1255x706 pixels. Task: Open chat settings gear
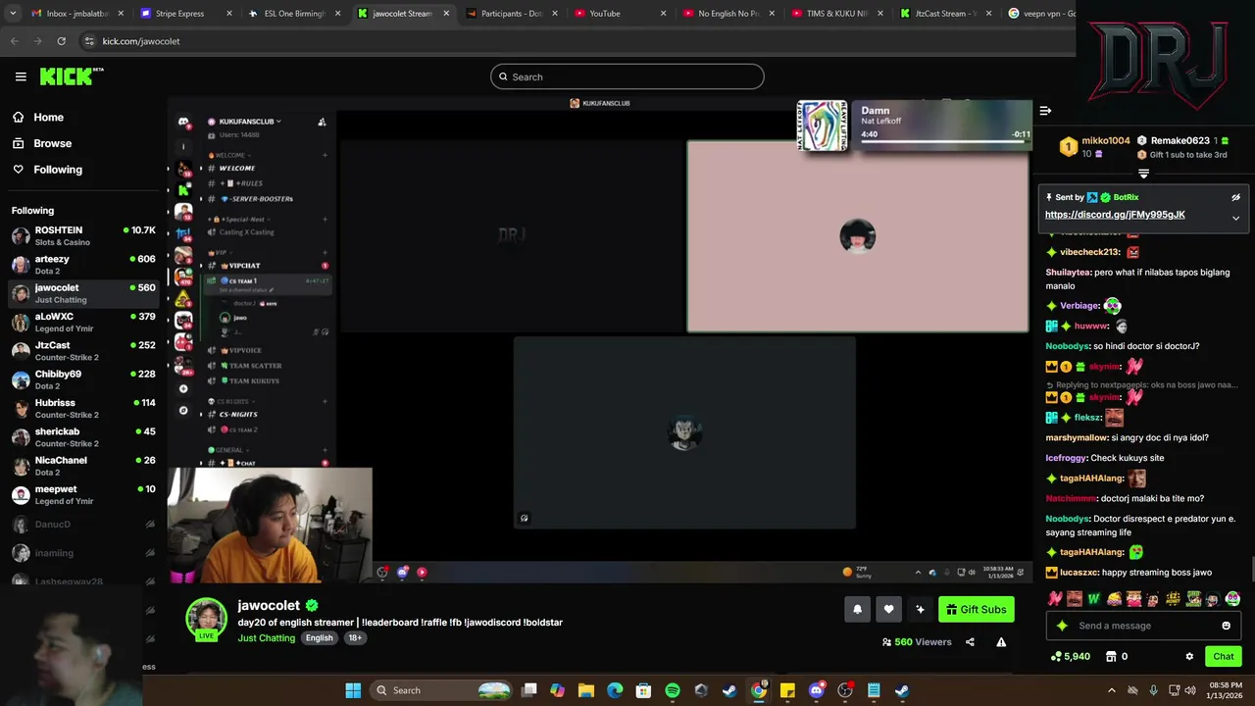pyautogui.click(x=1189, y=656)
